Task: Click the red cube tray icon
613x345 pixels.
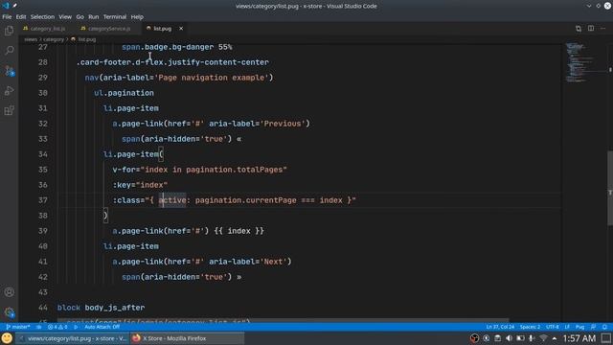Action: tap(474, 338)
